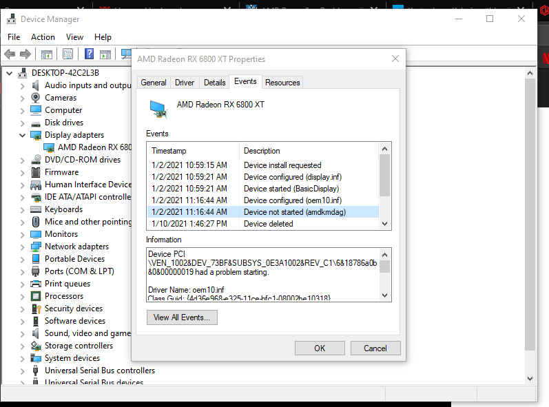This screenshot has height=407, width=549.
Task: Click the Processors icon
Action: [36, 296]
